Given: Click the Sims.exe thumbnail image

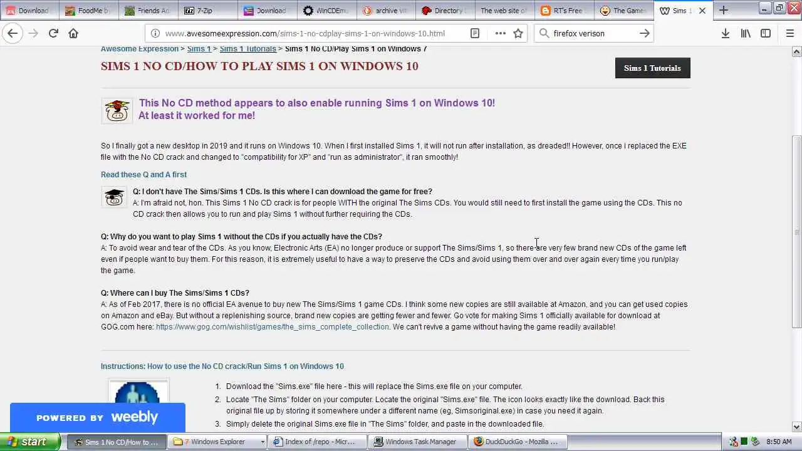Looking at the screenshot, I should [138, 391].
